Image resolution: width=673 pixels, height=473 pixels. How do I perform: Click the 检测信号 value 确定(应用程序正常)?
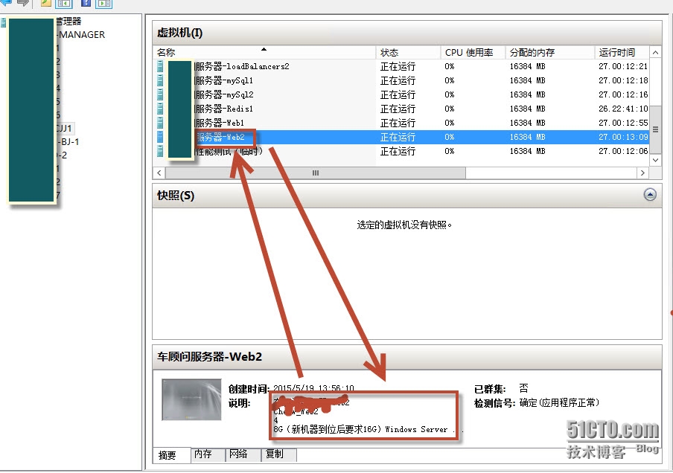point(559,402)
